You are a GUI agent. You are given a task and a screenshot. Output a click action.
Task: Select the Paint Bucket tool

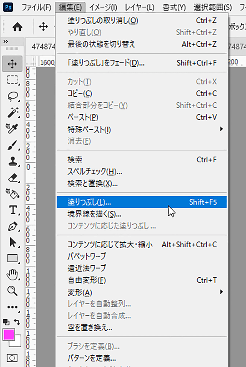[12, 193]
